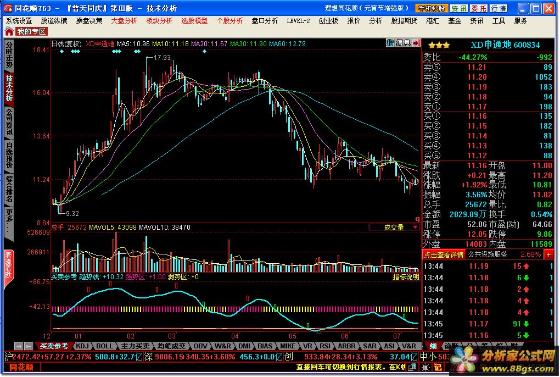The image size is (560, 377).
Task: Click the monitor icon in status bar
Action: pos(412,367)
